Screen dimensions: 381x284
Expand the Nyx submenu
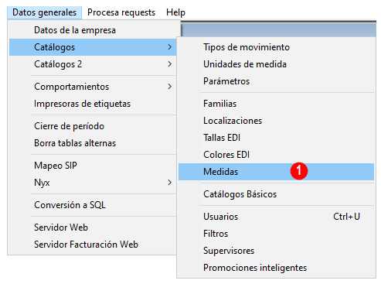click(93, 183)
